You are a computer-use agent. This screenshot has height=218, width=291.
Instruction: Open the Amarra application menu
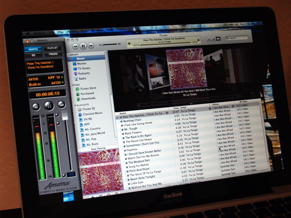coord(39,33)
